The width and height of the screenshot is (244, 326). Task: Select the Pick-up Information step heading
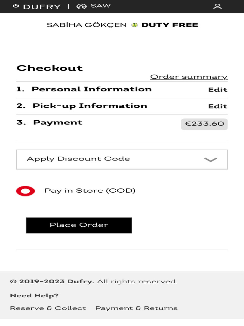coord(90,106)
